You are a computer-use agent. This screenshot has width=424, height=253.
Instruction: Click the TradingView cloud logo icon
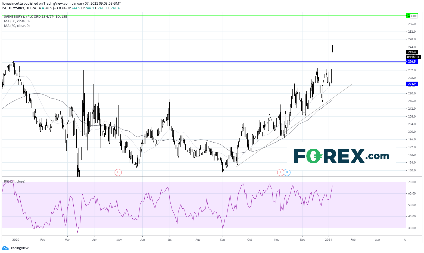pyautogui.click(x=5, y=248)
